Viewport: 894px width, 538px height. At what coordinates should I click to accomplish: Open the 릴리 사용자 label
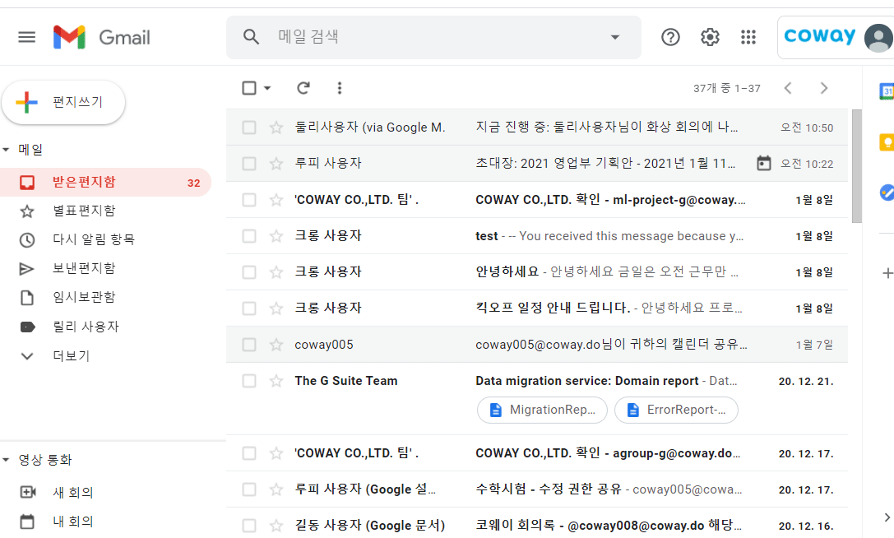pyautogui.click(x=105, y=327)
